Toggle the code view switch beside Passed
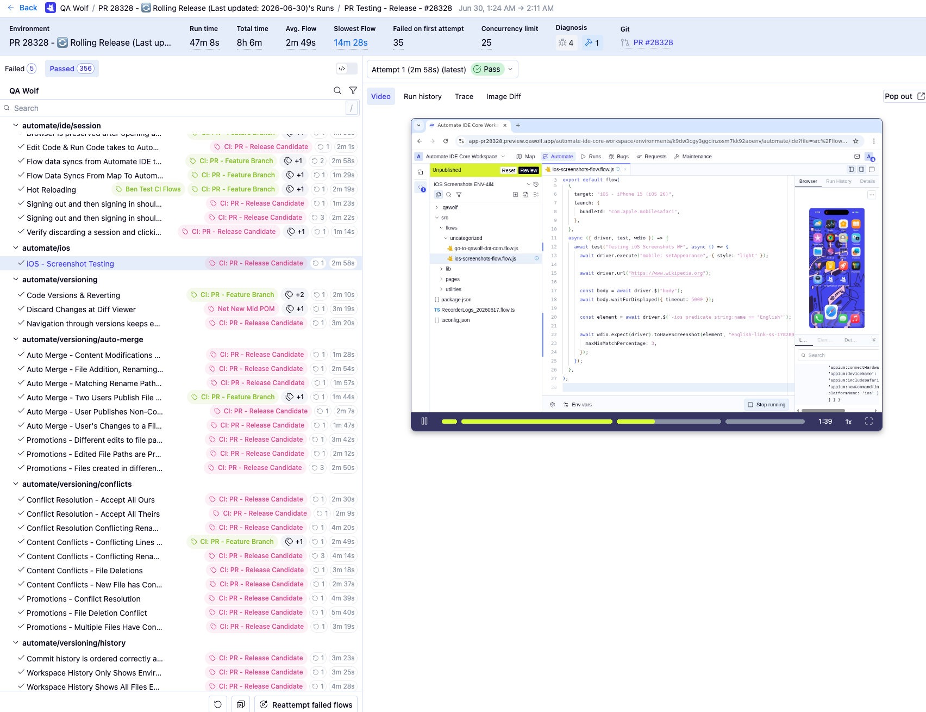Viewport: 926px width, 712px height. tap(347, 69)
